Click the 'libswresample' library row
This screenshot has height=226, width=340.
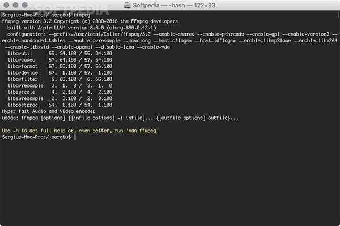pyautogui.click(x=60, y=98)
